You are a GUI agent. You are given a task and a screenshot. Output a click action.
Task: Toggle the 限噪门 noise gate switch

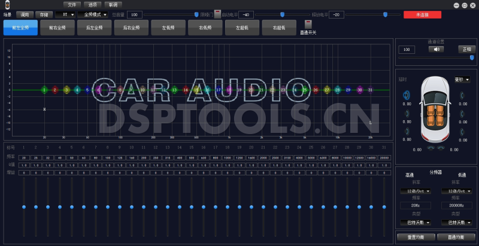(217, 14)
